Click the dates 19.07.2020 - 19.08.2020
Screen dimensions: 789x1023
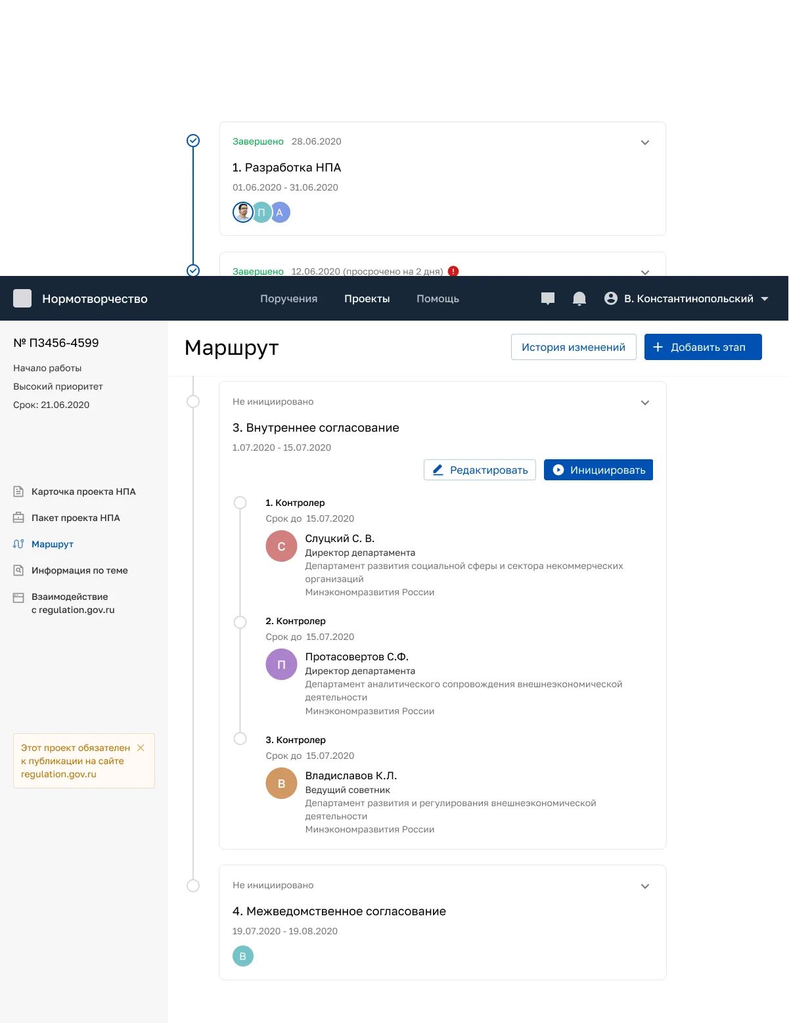(x=285, y=931)
